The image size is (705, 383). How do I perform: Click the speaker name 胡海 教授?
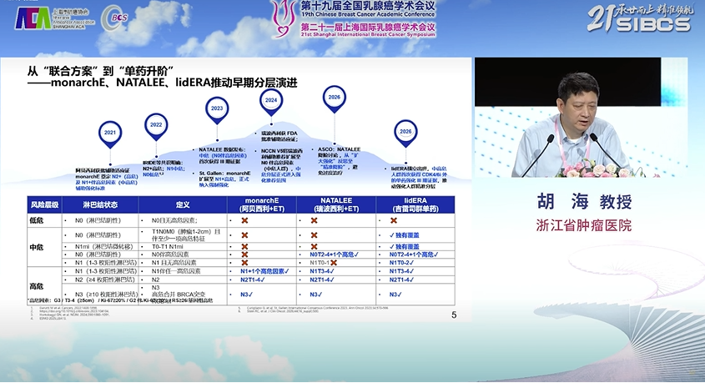coord(585,202)
